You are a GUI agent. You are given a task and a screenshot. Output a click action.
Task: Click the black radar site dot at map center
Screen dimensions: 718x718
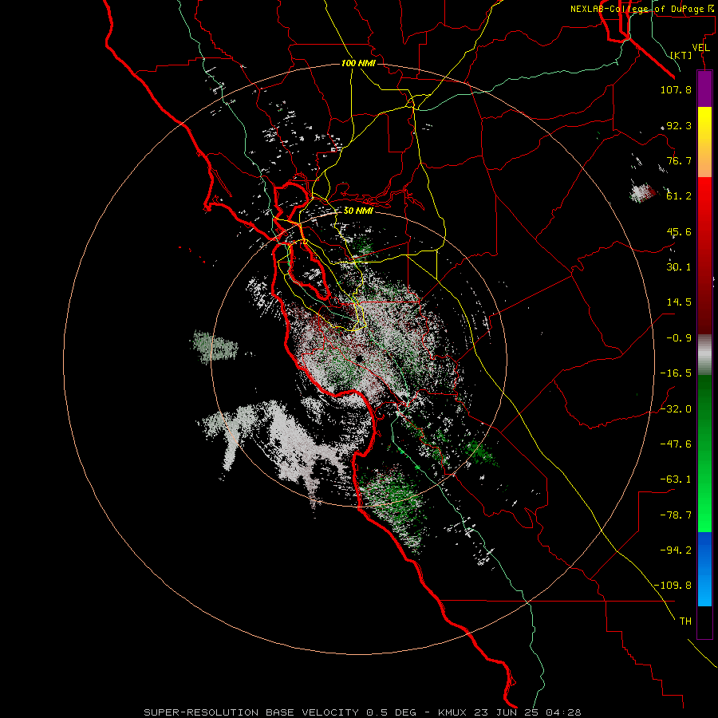point(360,358)
